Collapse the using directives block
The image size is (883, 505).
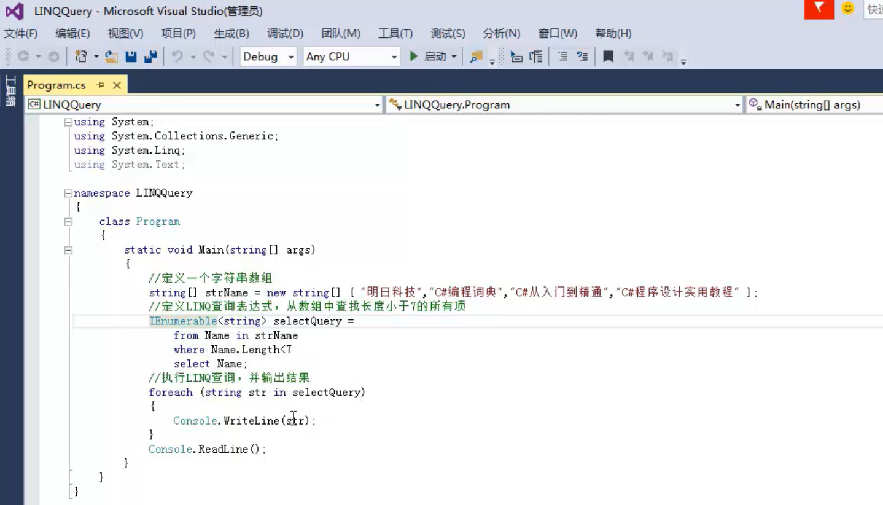[x=69, y=122]
